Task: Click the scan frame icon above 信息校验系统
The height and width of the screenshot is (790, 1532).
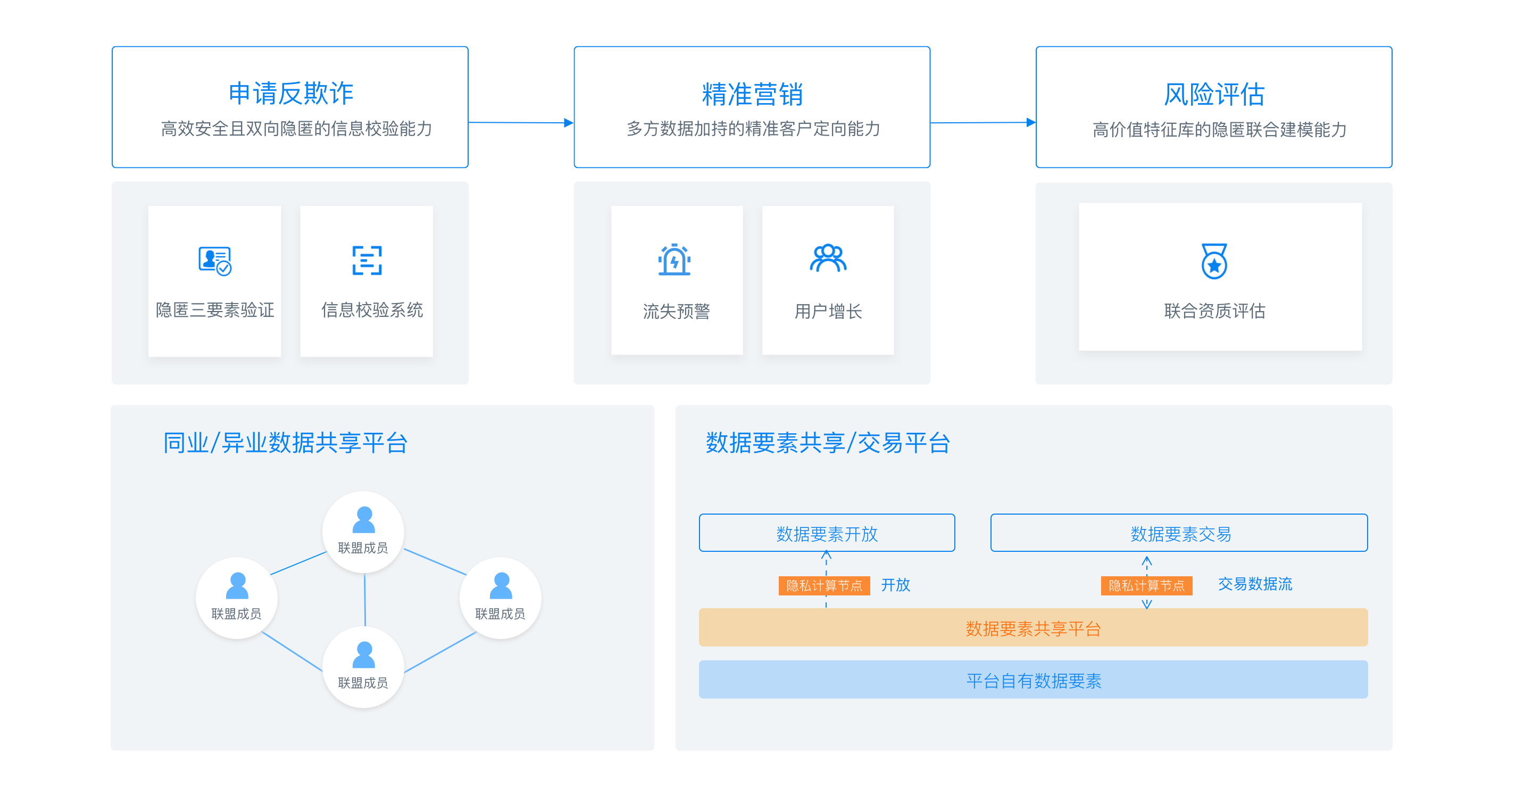Action: [x=367, y=260]
